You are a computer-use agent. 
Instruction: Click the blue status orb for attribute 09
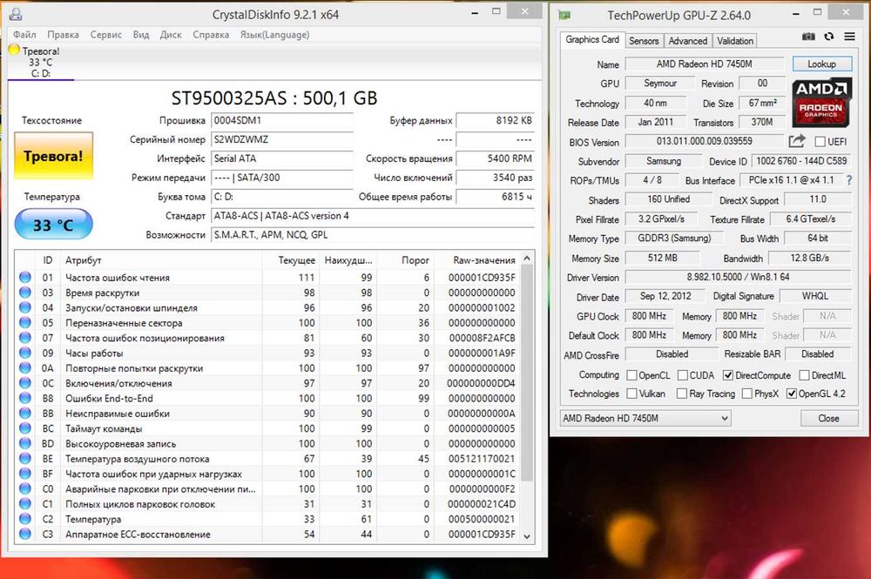pyautogui.click(x=25, y=353)
